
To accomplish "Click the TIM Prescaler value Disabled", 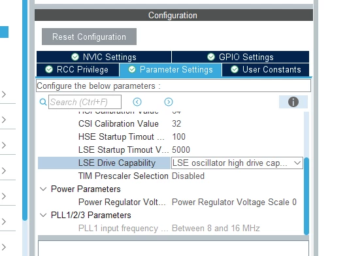I will (188, 176).
